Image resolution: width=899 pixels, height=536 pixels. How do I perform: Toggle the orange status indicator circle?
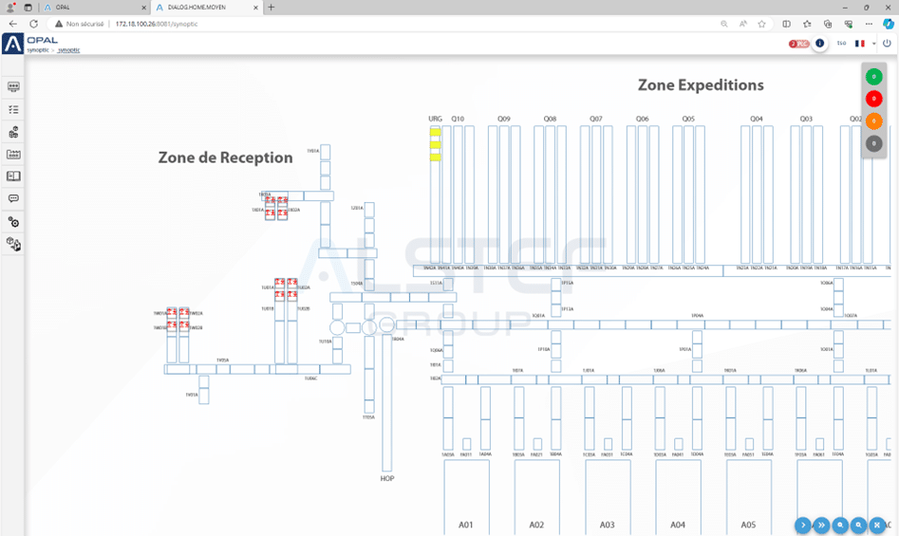pyautogui.click(x=873, y=121)
